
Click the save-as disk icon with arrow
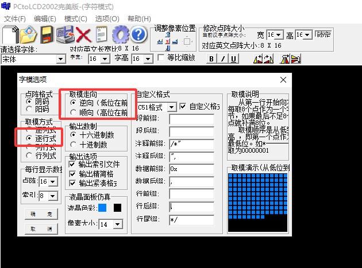tap(65, 34)
